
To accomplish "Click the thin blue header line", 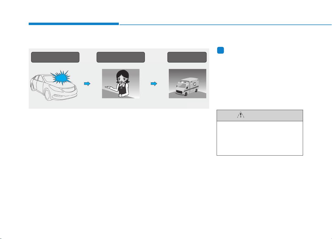I will tap(225, 25).
